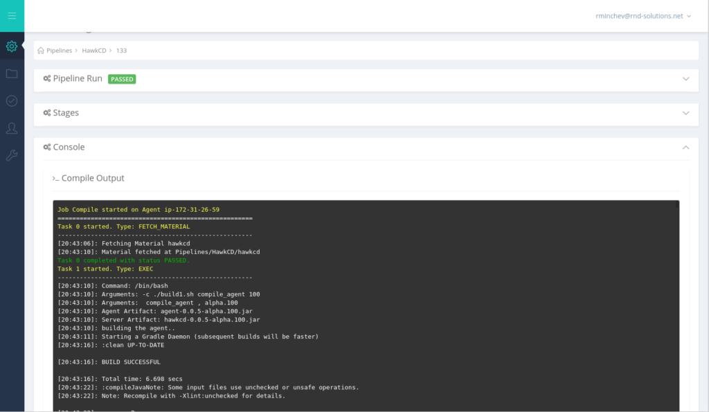Go to Pipelines breadcrumb link
709x412 pixels.
coord(60,50)
